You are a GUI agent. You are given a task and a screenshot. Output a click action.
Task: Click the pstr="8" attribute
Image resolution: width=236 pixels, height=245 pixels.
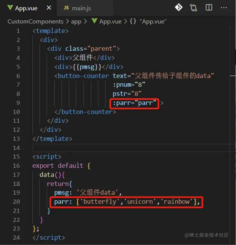(127, 94)
